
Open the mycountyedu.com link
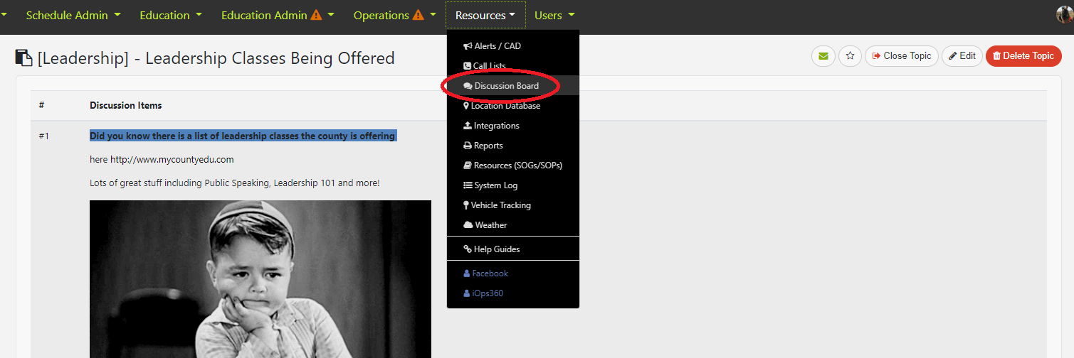(172, 160)
